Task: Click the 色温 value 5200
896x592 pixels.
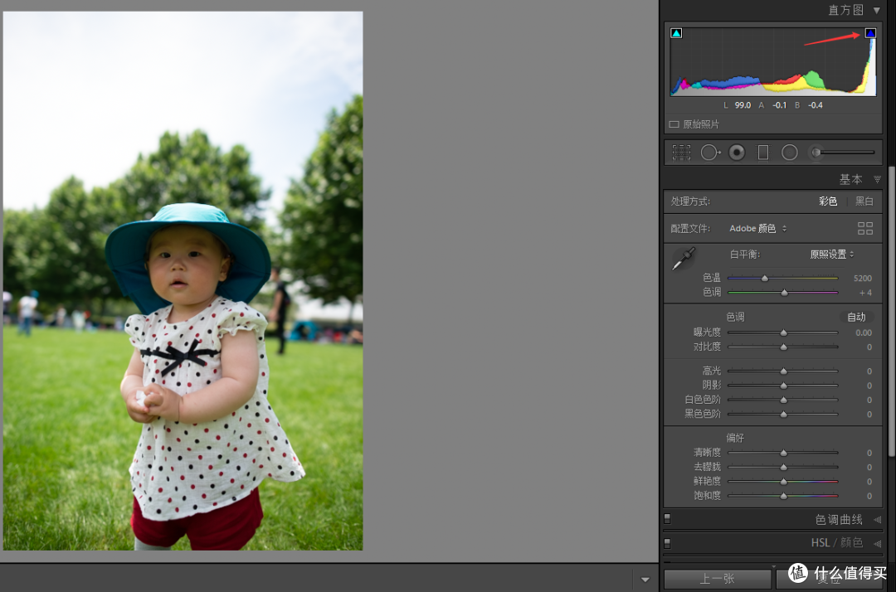Action: coord(862,278)
